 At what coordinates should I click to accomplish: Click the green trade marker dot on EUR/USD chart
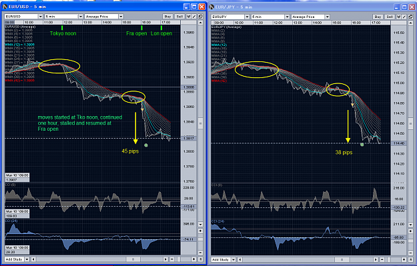(145, 145)
